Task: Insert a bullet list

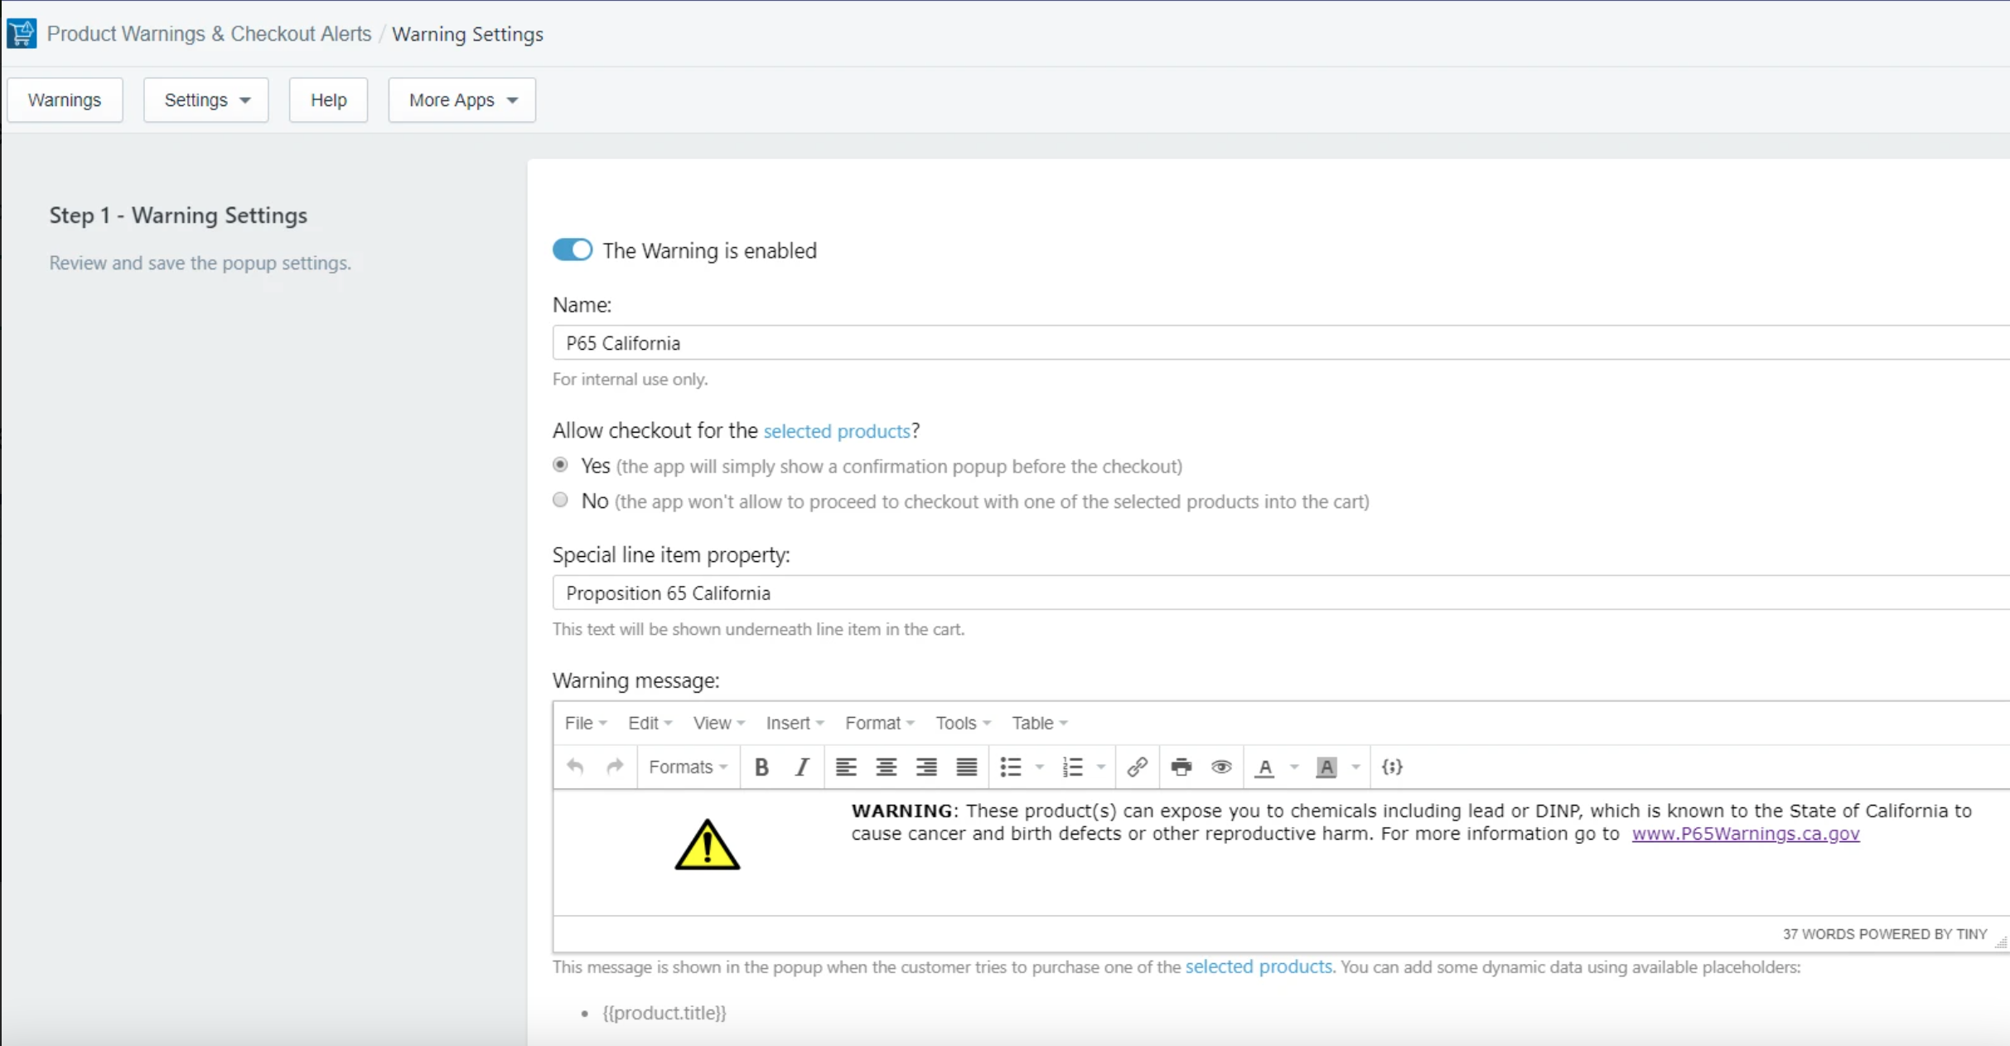Action: point(1010,767)
